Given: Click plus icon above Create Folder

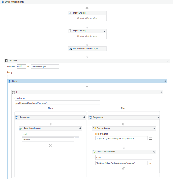Looking at the screenshot, I should (x=124, y=124).
